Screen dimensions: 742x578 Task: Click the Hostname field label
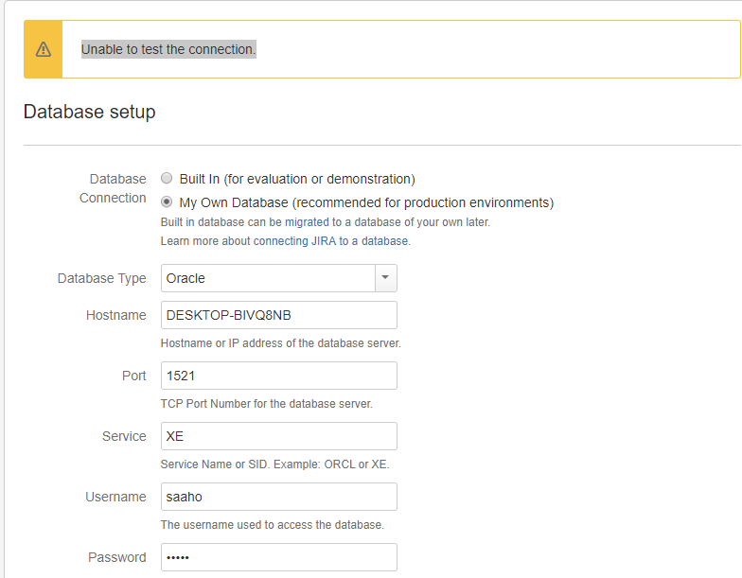coord(115,315)
